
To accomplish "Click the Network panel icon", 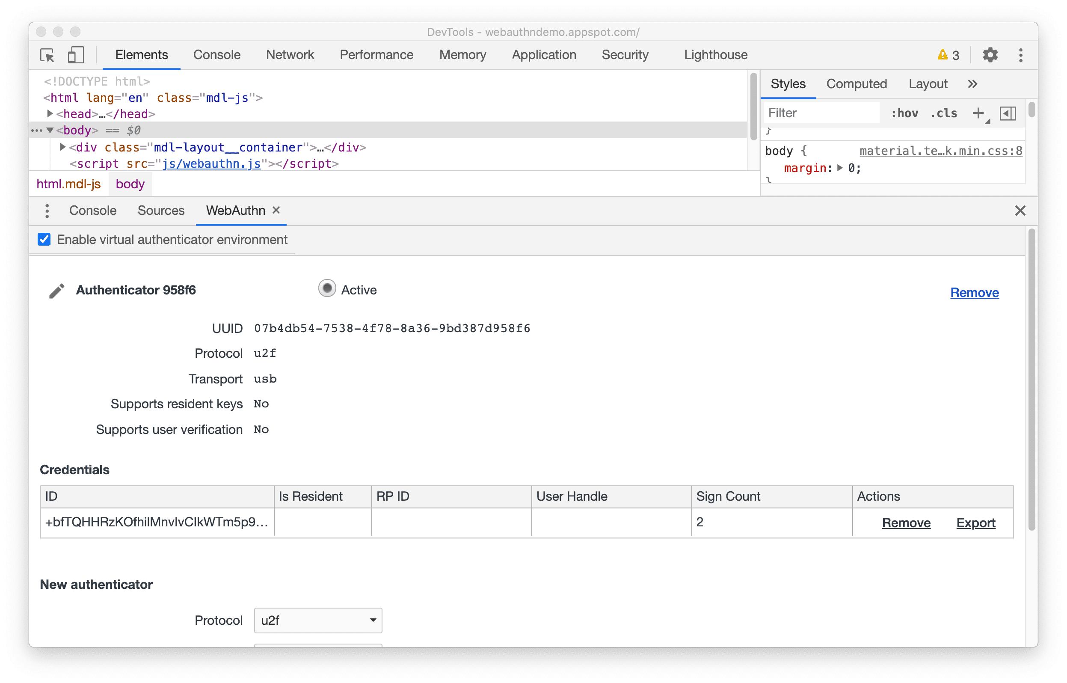I will click(288, 53).
